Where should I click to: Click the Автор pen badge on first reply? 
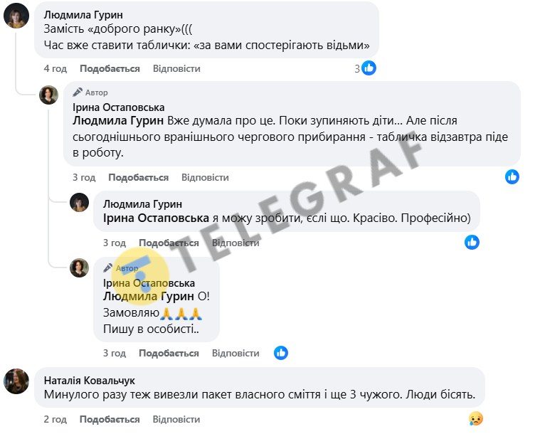(78, 92)
